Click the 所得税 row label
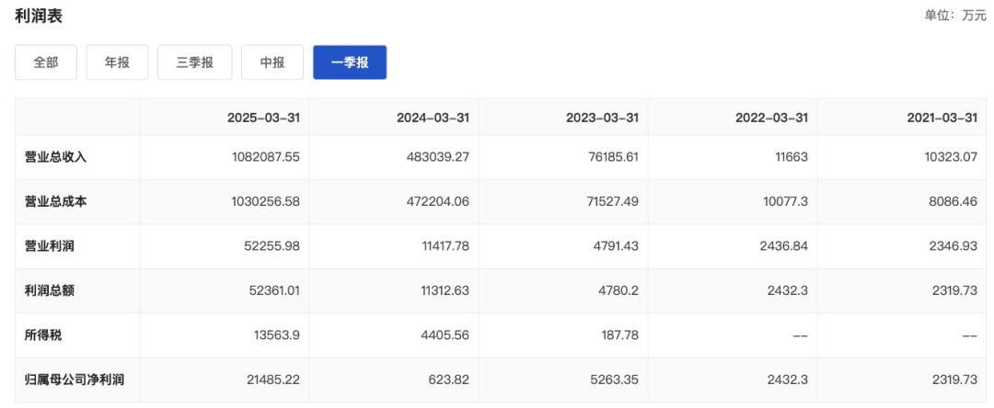This screenshot has height=408, width=994. coord(43,335)
